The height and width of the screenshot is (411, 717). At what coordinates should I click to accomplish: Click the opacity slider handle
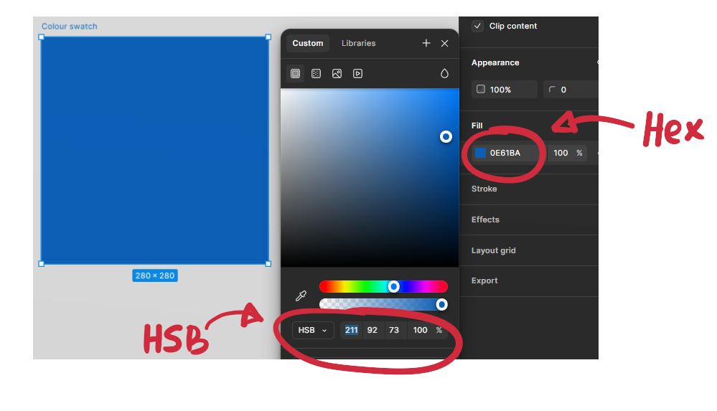coord(441,304)
